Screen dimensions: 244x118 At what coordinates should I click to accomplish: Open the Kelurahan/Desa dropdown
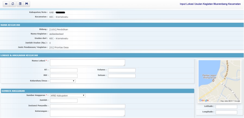click(x=63, y=81)
